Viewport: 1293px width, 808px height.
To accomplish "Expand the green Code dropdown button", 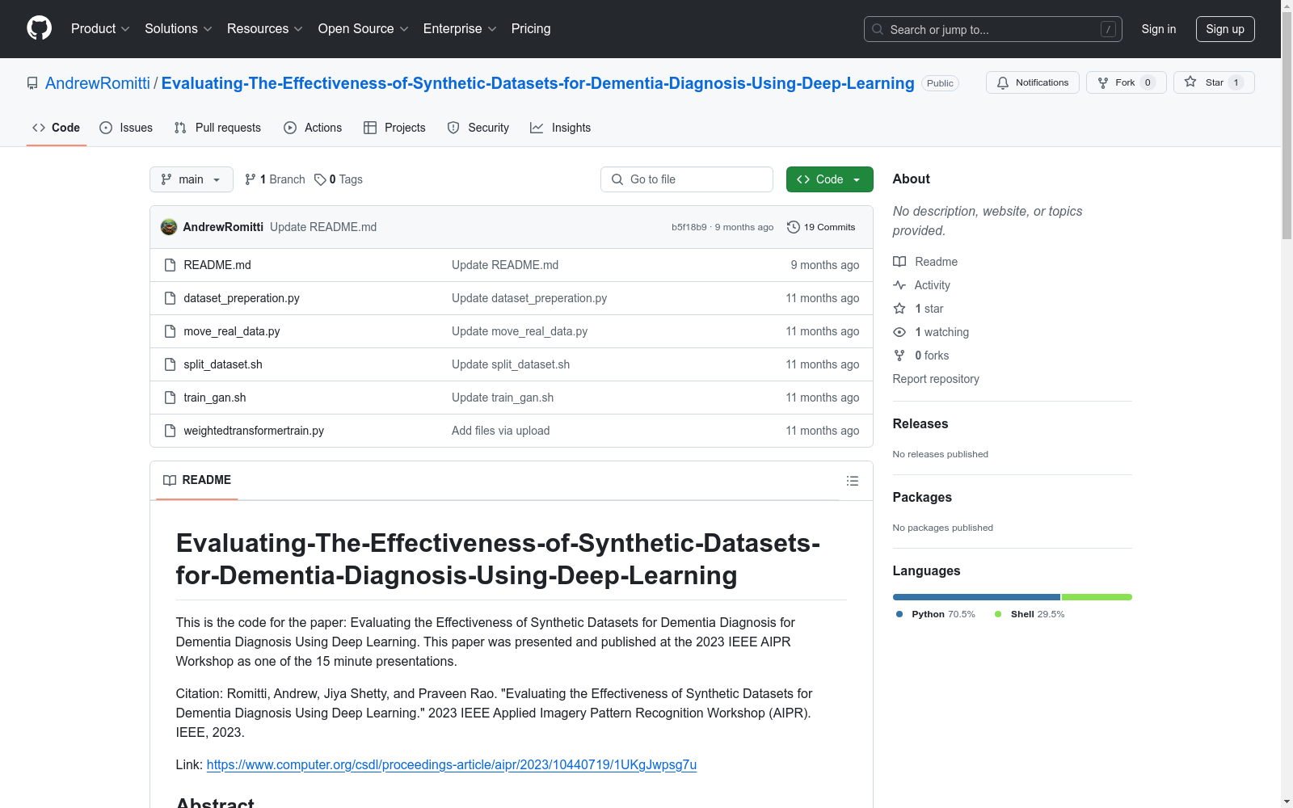I will pos(829,179).
